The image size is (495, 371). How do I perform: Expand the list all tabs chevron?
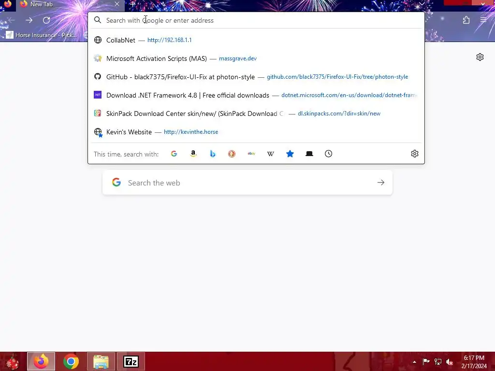(422, 4)
